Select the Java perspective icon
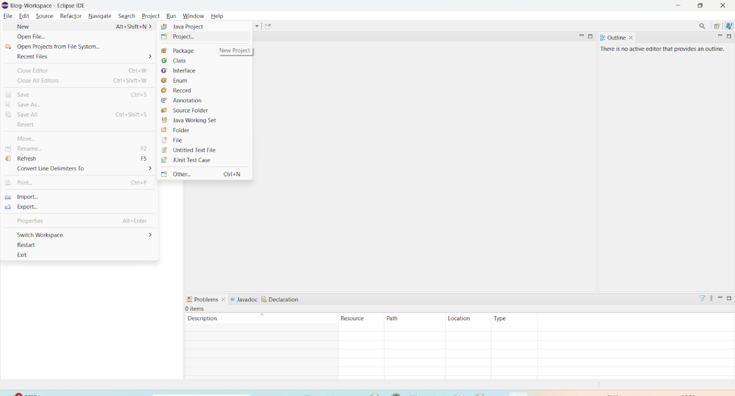 click(x=729, y=26)
